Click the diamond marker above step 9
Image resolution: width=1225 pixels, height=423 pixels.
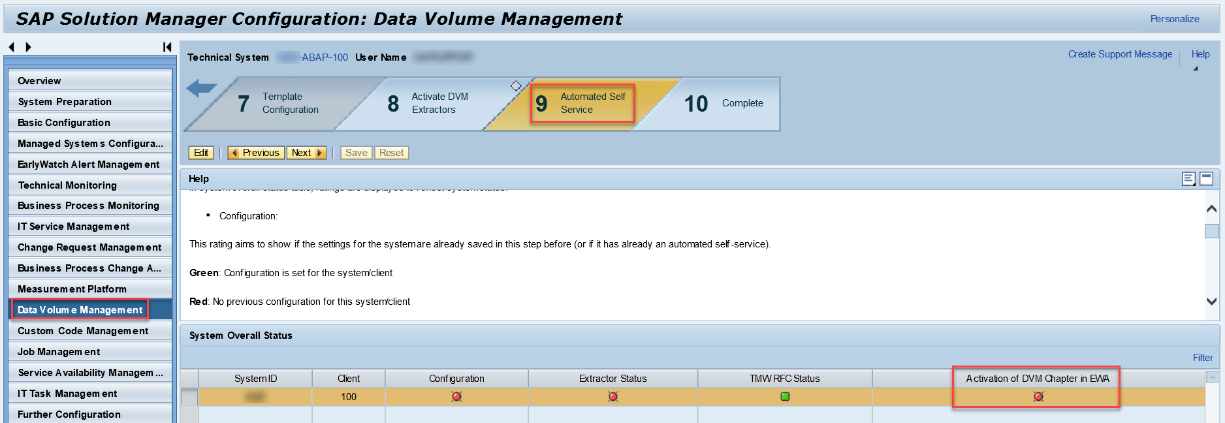[x=516, y=86]
